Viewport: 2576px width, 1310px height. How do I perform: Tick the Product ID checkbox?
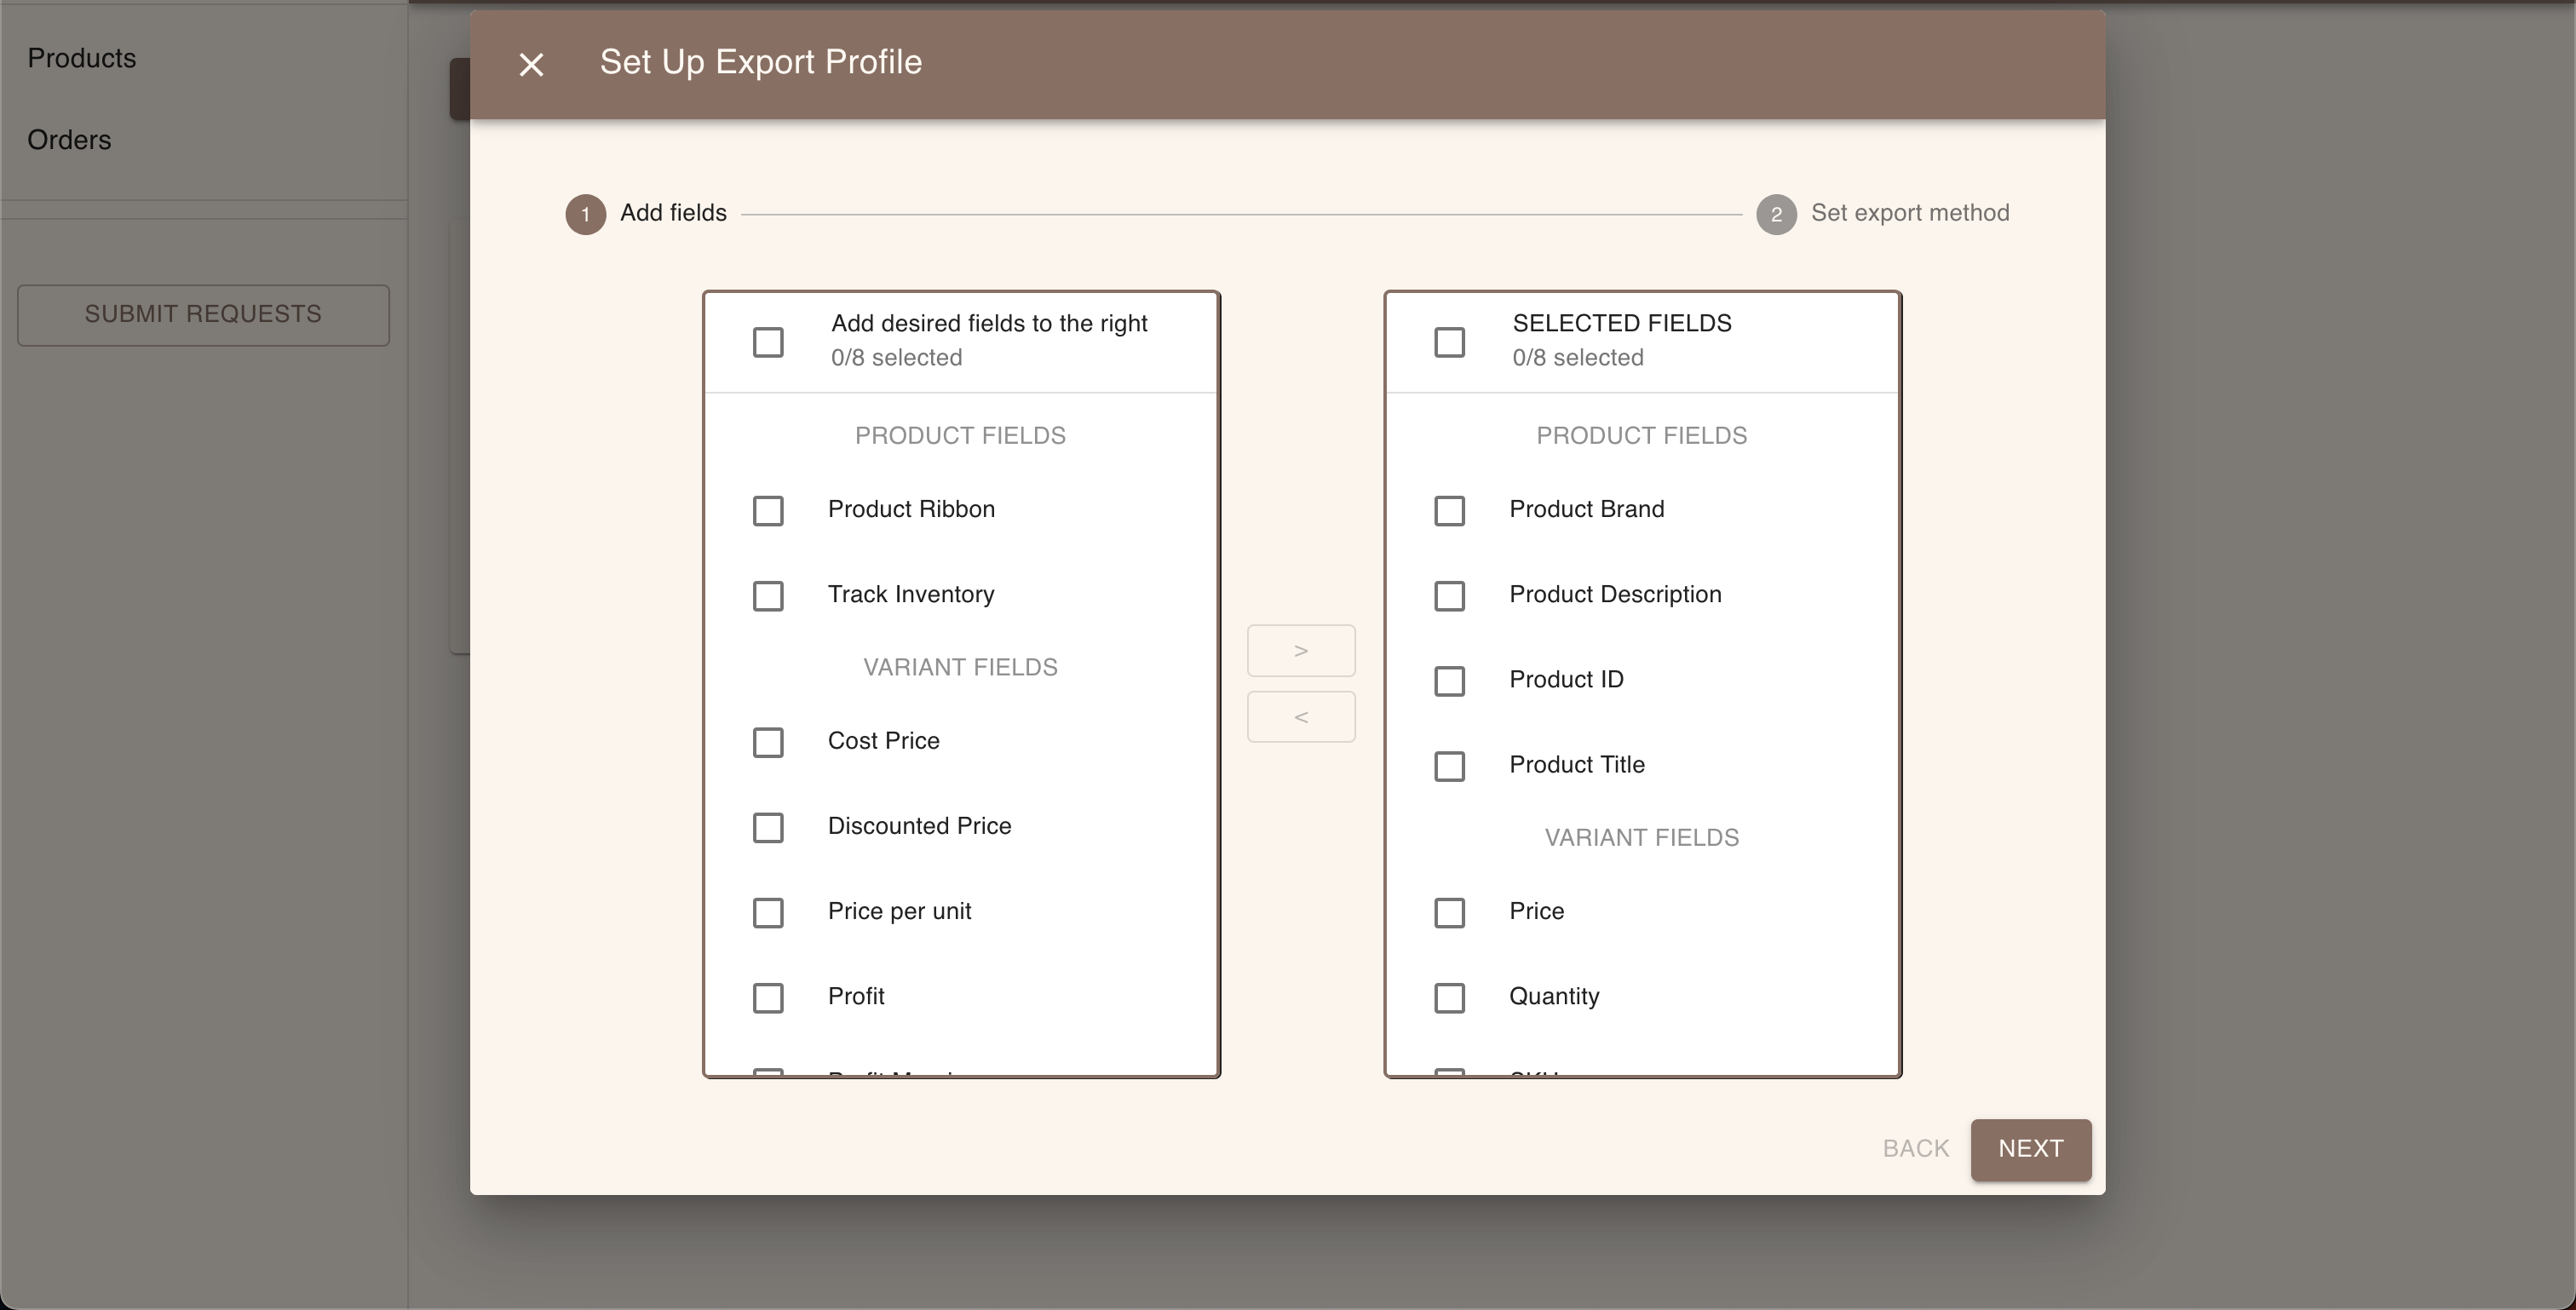(1449, 681)
